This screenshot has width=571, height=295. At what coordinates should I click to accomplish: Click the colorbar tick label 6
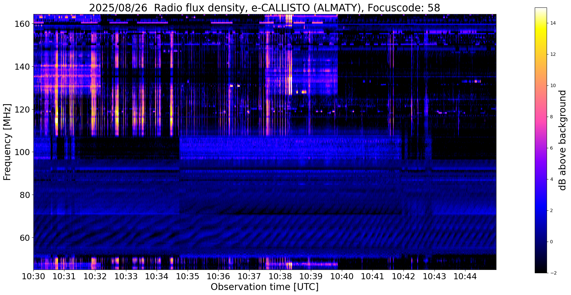pyautogui.click(x=552, y=148)
